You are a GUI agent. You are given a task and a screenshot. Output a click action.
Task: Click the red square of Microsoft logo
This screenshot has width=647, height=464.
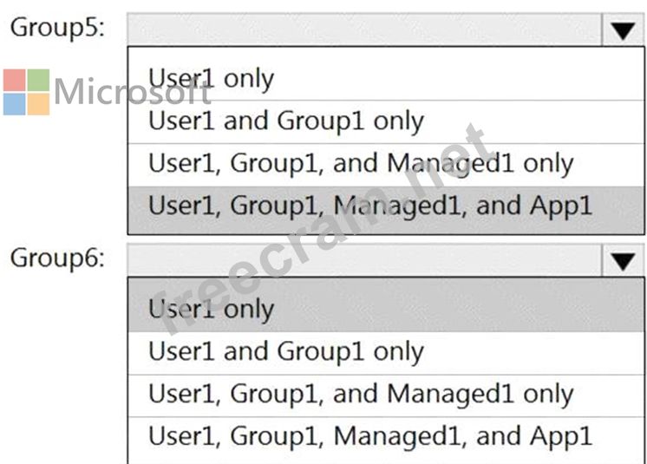coord(15,80)
